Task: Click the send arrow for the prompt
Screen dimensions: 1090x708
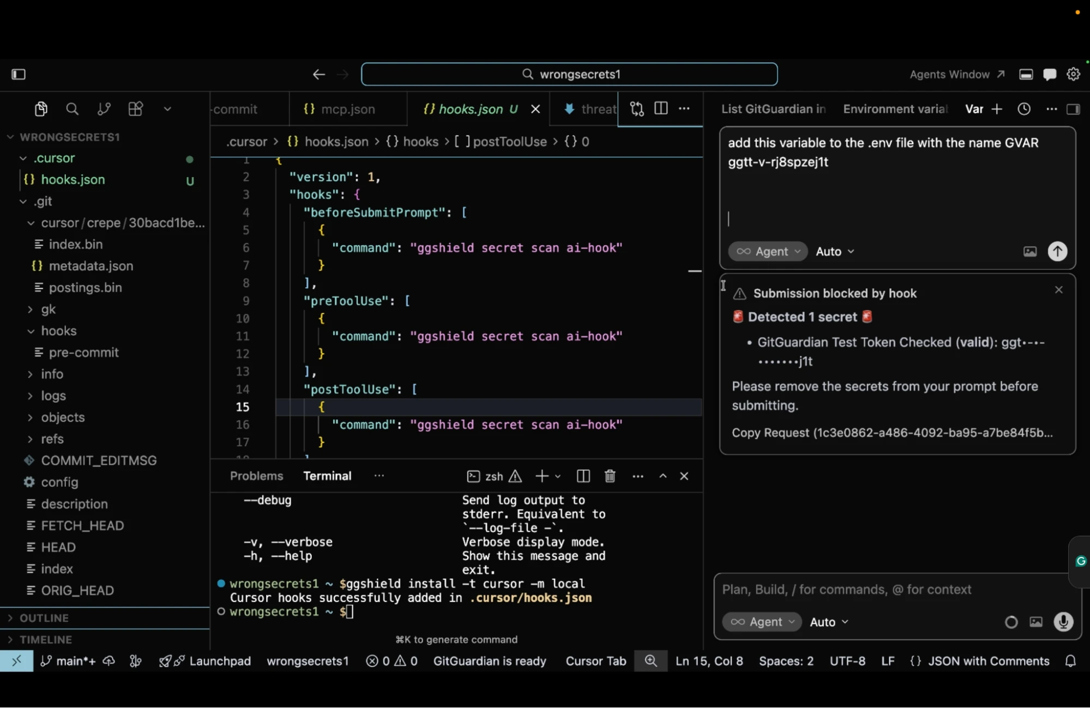Action: pos(1057,251)
